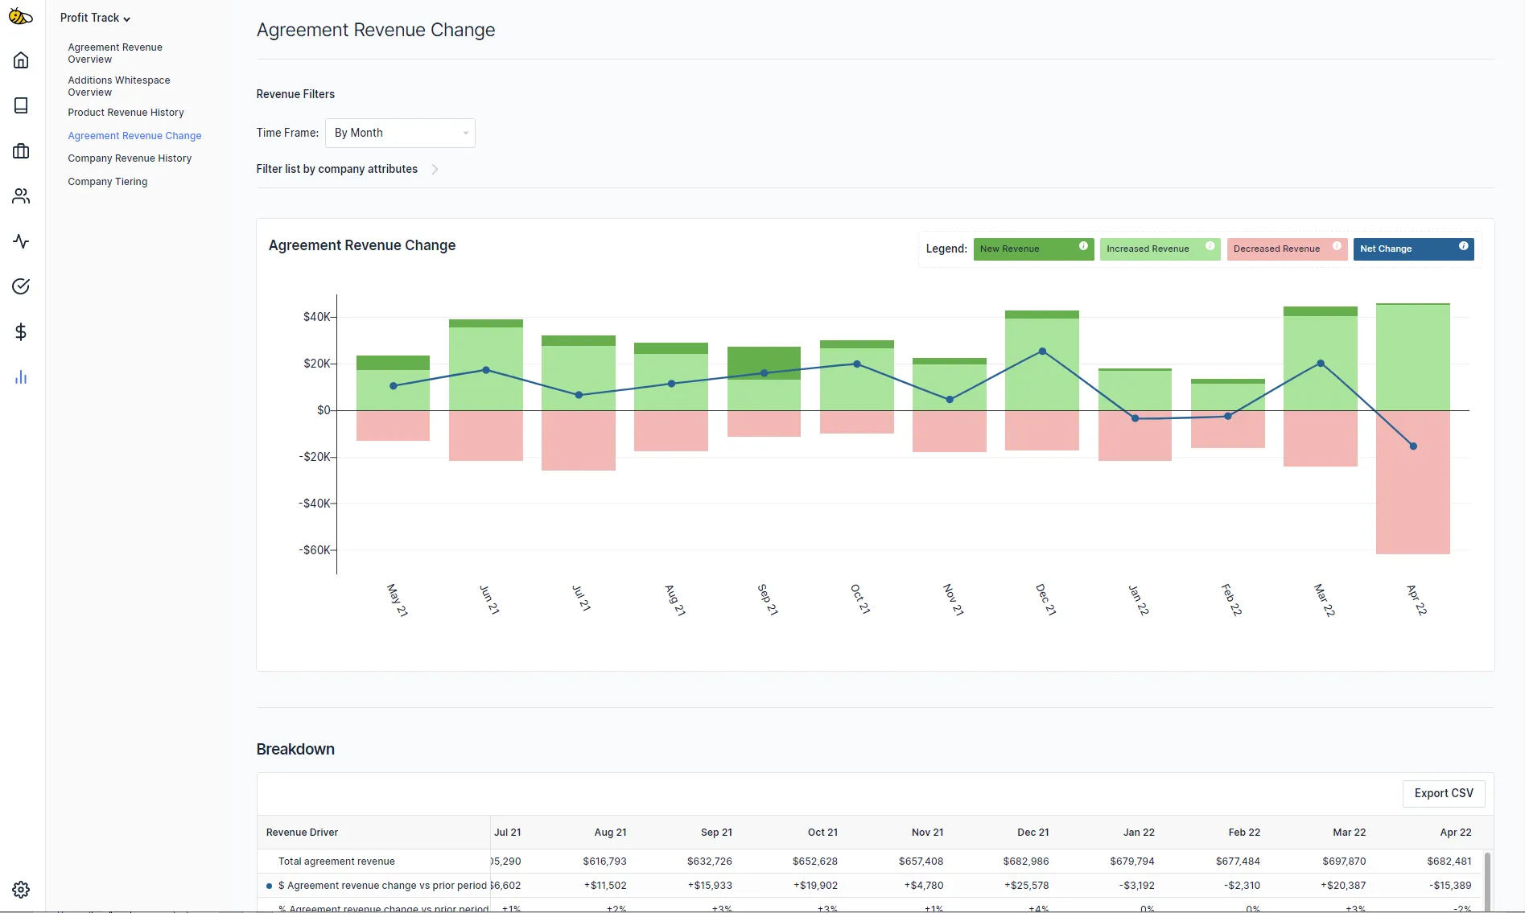
Task: Click the Apr 22 decreased revenue red bar
Action: tap(1413, 483)
